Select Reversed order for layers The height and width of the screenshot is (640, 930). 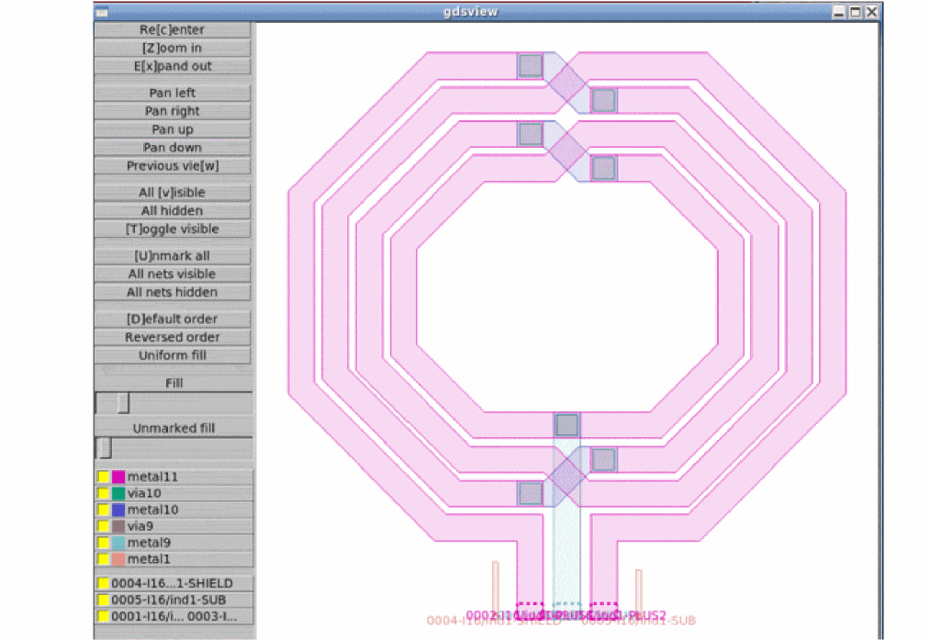tap(173, 337)
